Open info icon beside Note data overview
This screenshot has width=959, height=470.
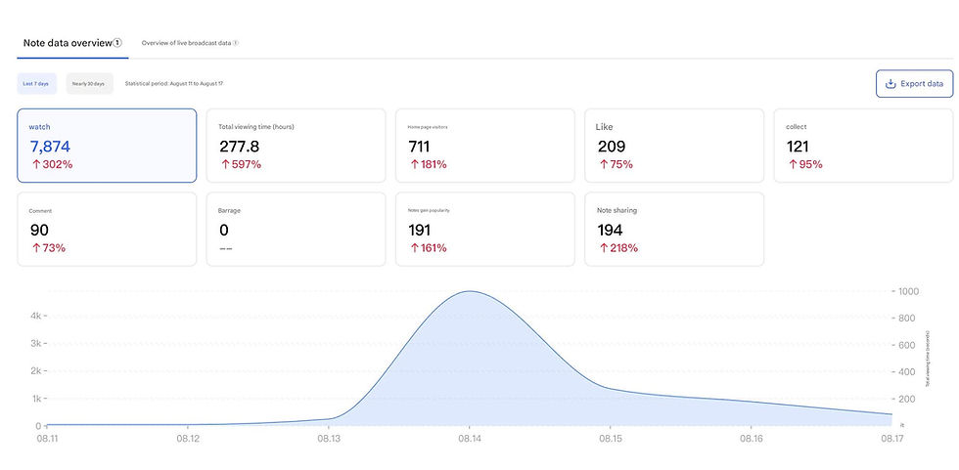117,43
